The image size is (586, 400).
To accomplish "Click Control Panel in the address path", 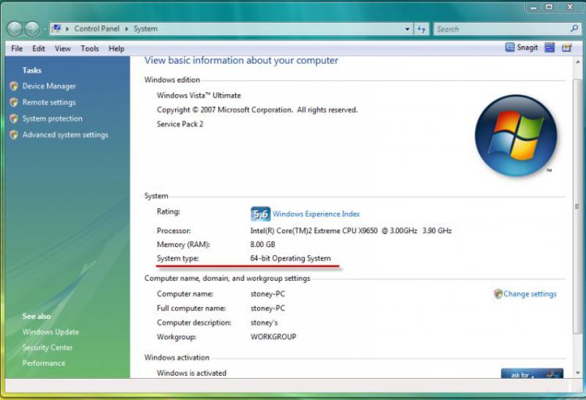I will [97, 29].
